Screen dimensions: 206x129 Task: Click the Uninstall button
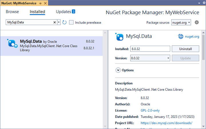185,49
